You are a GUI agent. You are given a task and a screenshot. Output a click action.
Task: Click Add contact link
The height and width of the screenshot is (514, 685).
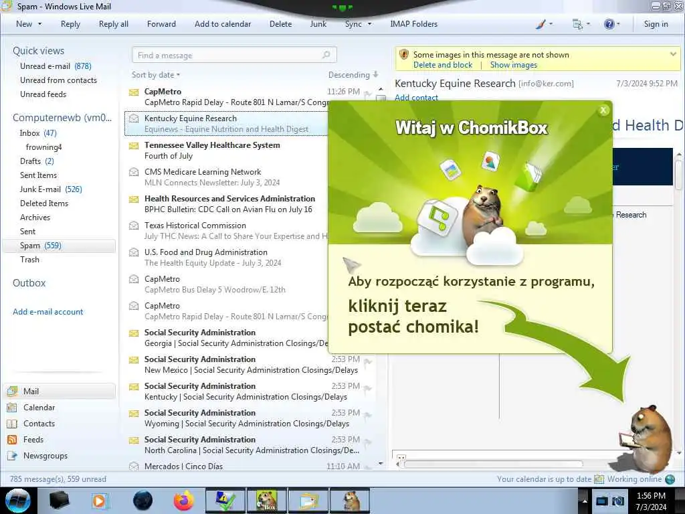point(416,98)
